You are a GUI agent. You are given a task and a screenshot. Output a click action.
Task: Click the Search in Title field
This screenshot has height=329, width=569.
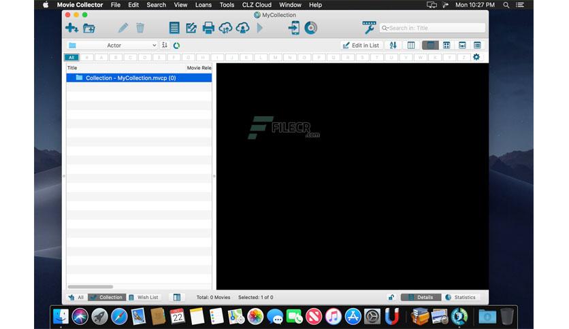coord(433,28)
